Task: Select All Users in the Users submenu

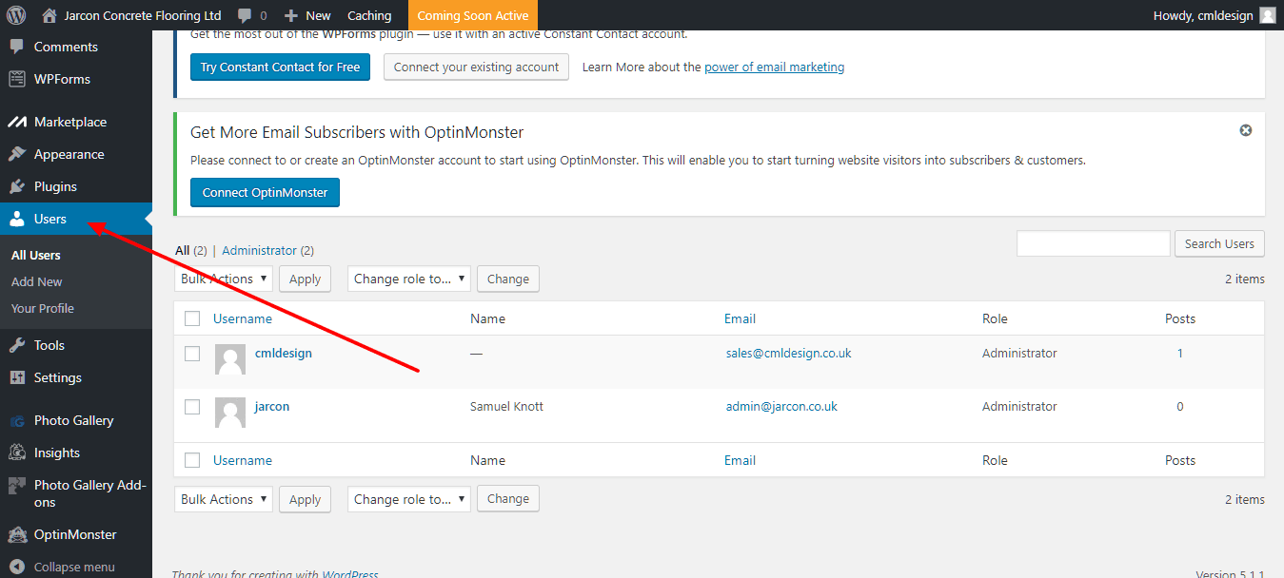Action: [x=36, y=255]
